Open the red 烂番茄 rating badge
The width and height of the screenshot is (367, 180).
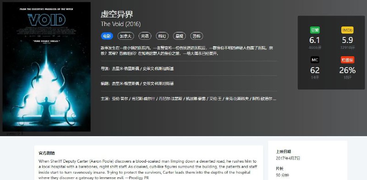point(347,60)
